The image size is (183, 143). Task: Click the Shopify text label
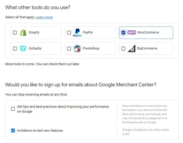34,32
